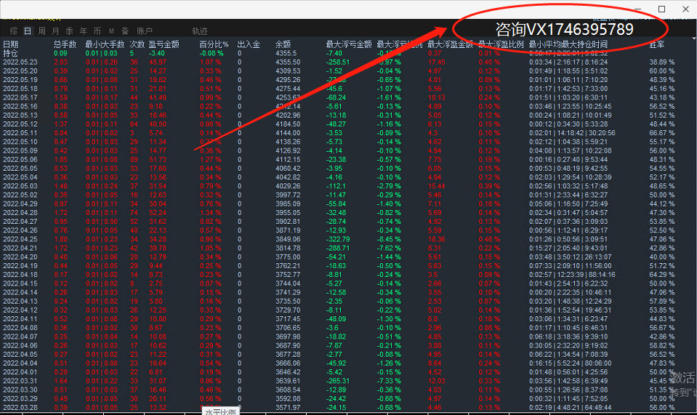Viewport: 697px width, 415px height.
Task: Open the 币 currency tab
Action: [97, 31]
